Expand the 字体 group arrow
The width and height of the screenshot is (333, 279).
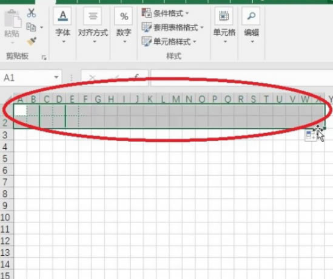coord(64,42)
